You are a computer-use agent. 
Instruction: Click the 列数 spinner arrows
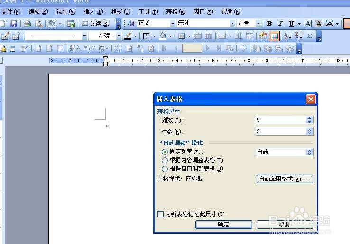tap(309, 120)
